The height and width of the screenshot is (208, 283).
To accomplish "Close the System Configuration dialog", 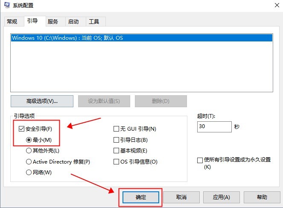I will [x=273, y=6].
